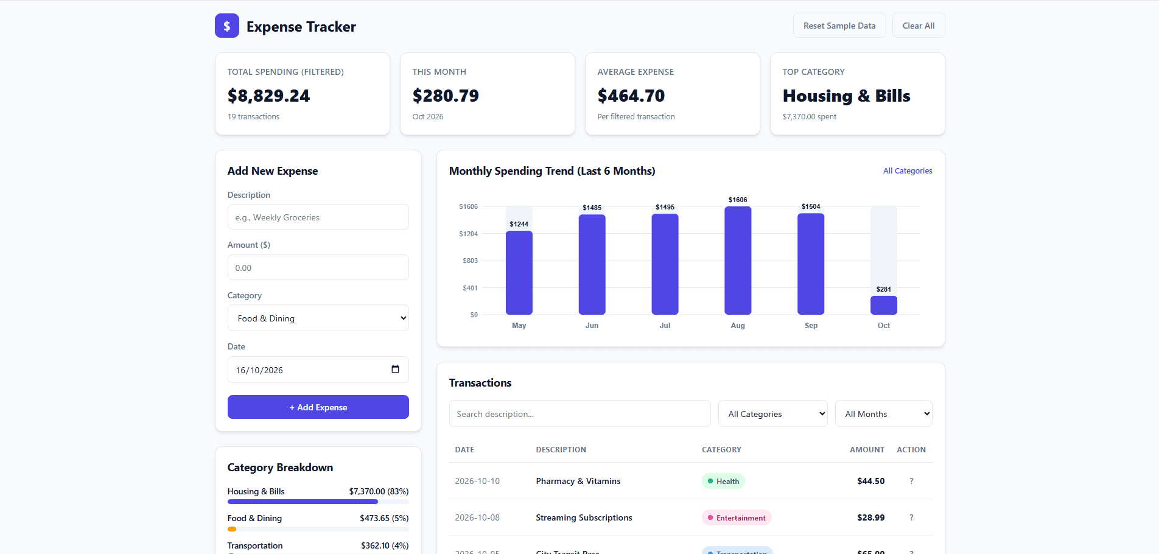
Task: Click the Health category badge
Action: pyautogui.click(x=724, y=481)
